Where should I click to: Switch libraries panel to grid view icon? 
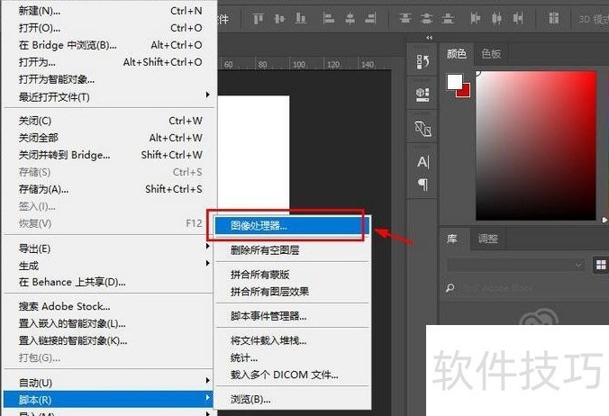pyautogui.click(x=601, y=265)
